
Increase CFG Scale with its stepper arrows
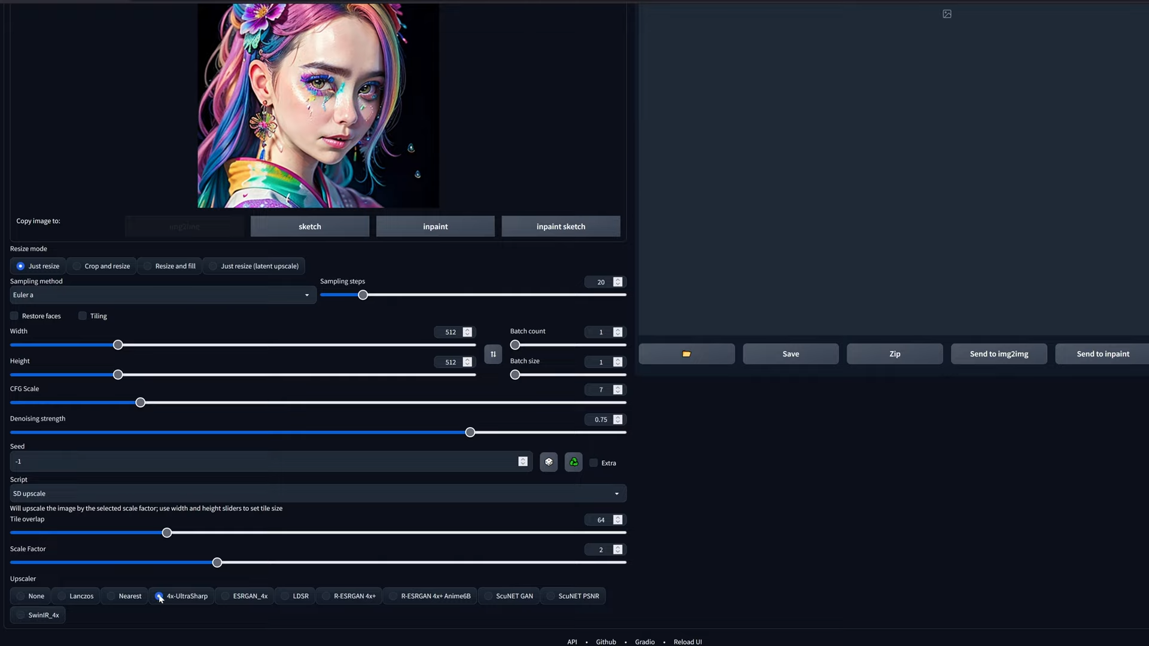[618, 388]
